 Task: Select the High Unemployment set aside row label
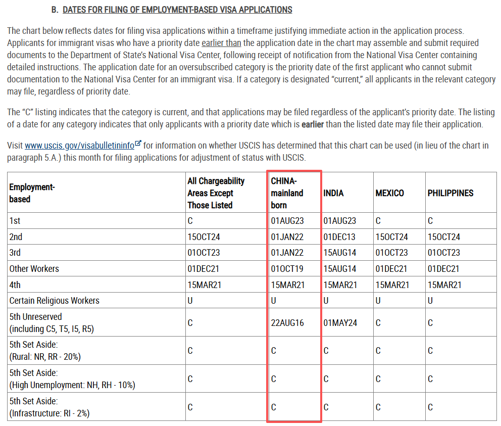click(x=72, y=379)
